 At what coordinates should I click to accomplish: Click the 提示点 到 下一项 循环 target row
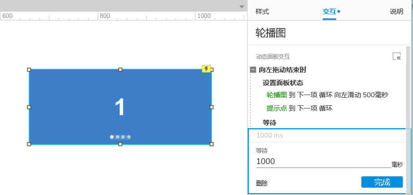(300, 108)
